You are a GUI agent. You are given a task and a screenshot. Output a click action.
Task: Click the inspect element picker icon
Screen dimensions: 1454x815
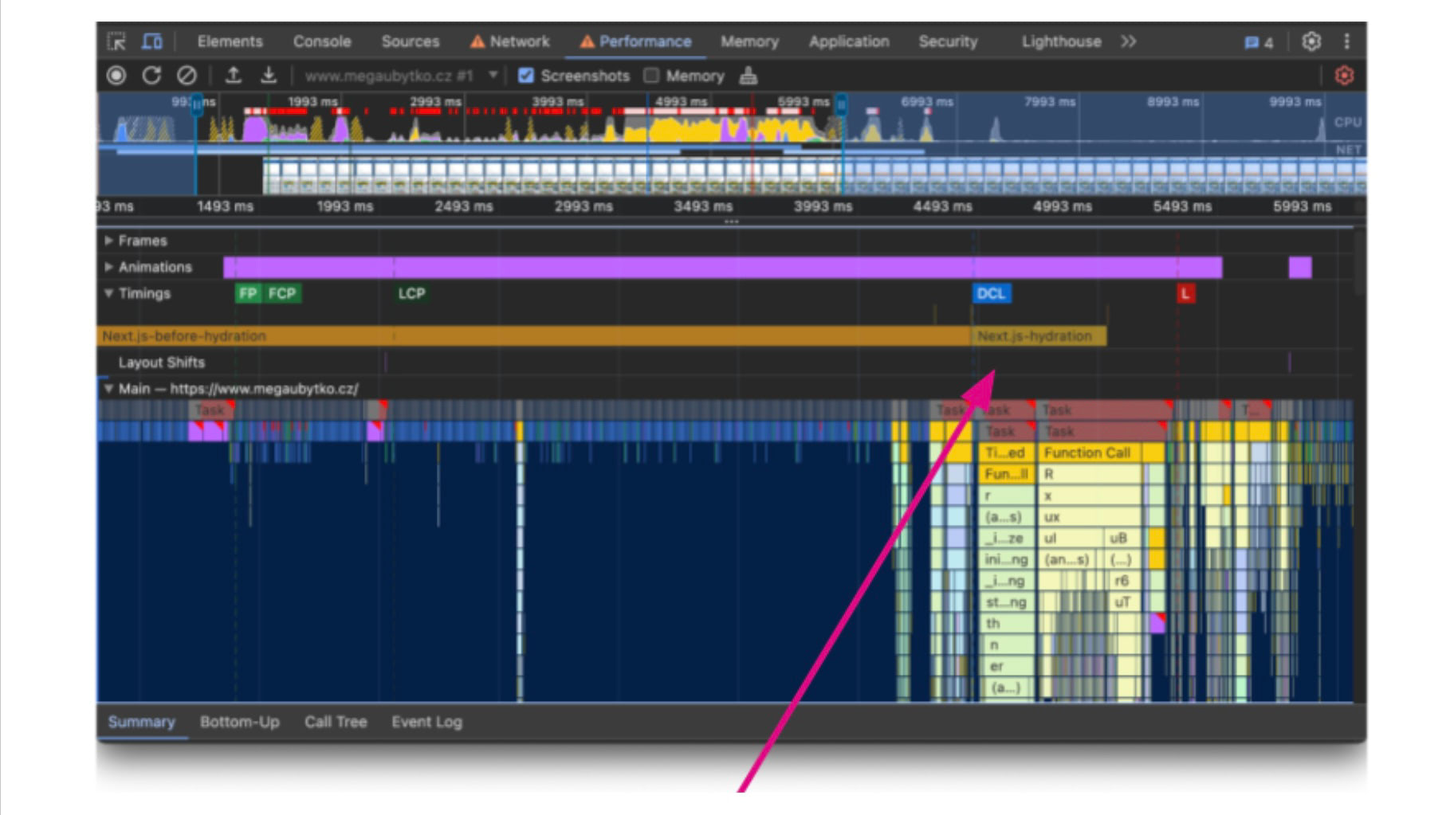tap(117, 41)
